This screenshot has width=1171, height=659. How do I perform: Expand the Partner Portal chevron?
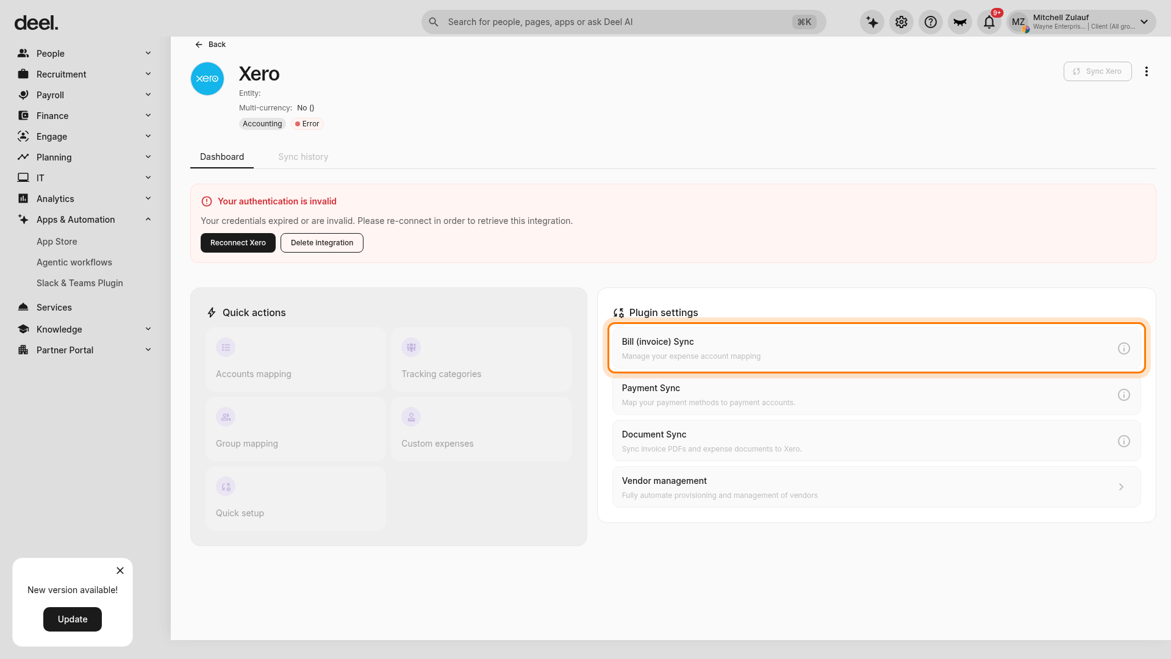click(148, 350)
